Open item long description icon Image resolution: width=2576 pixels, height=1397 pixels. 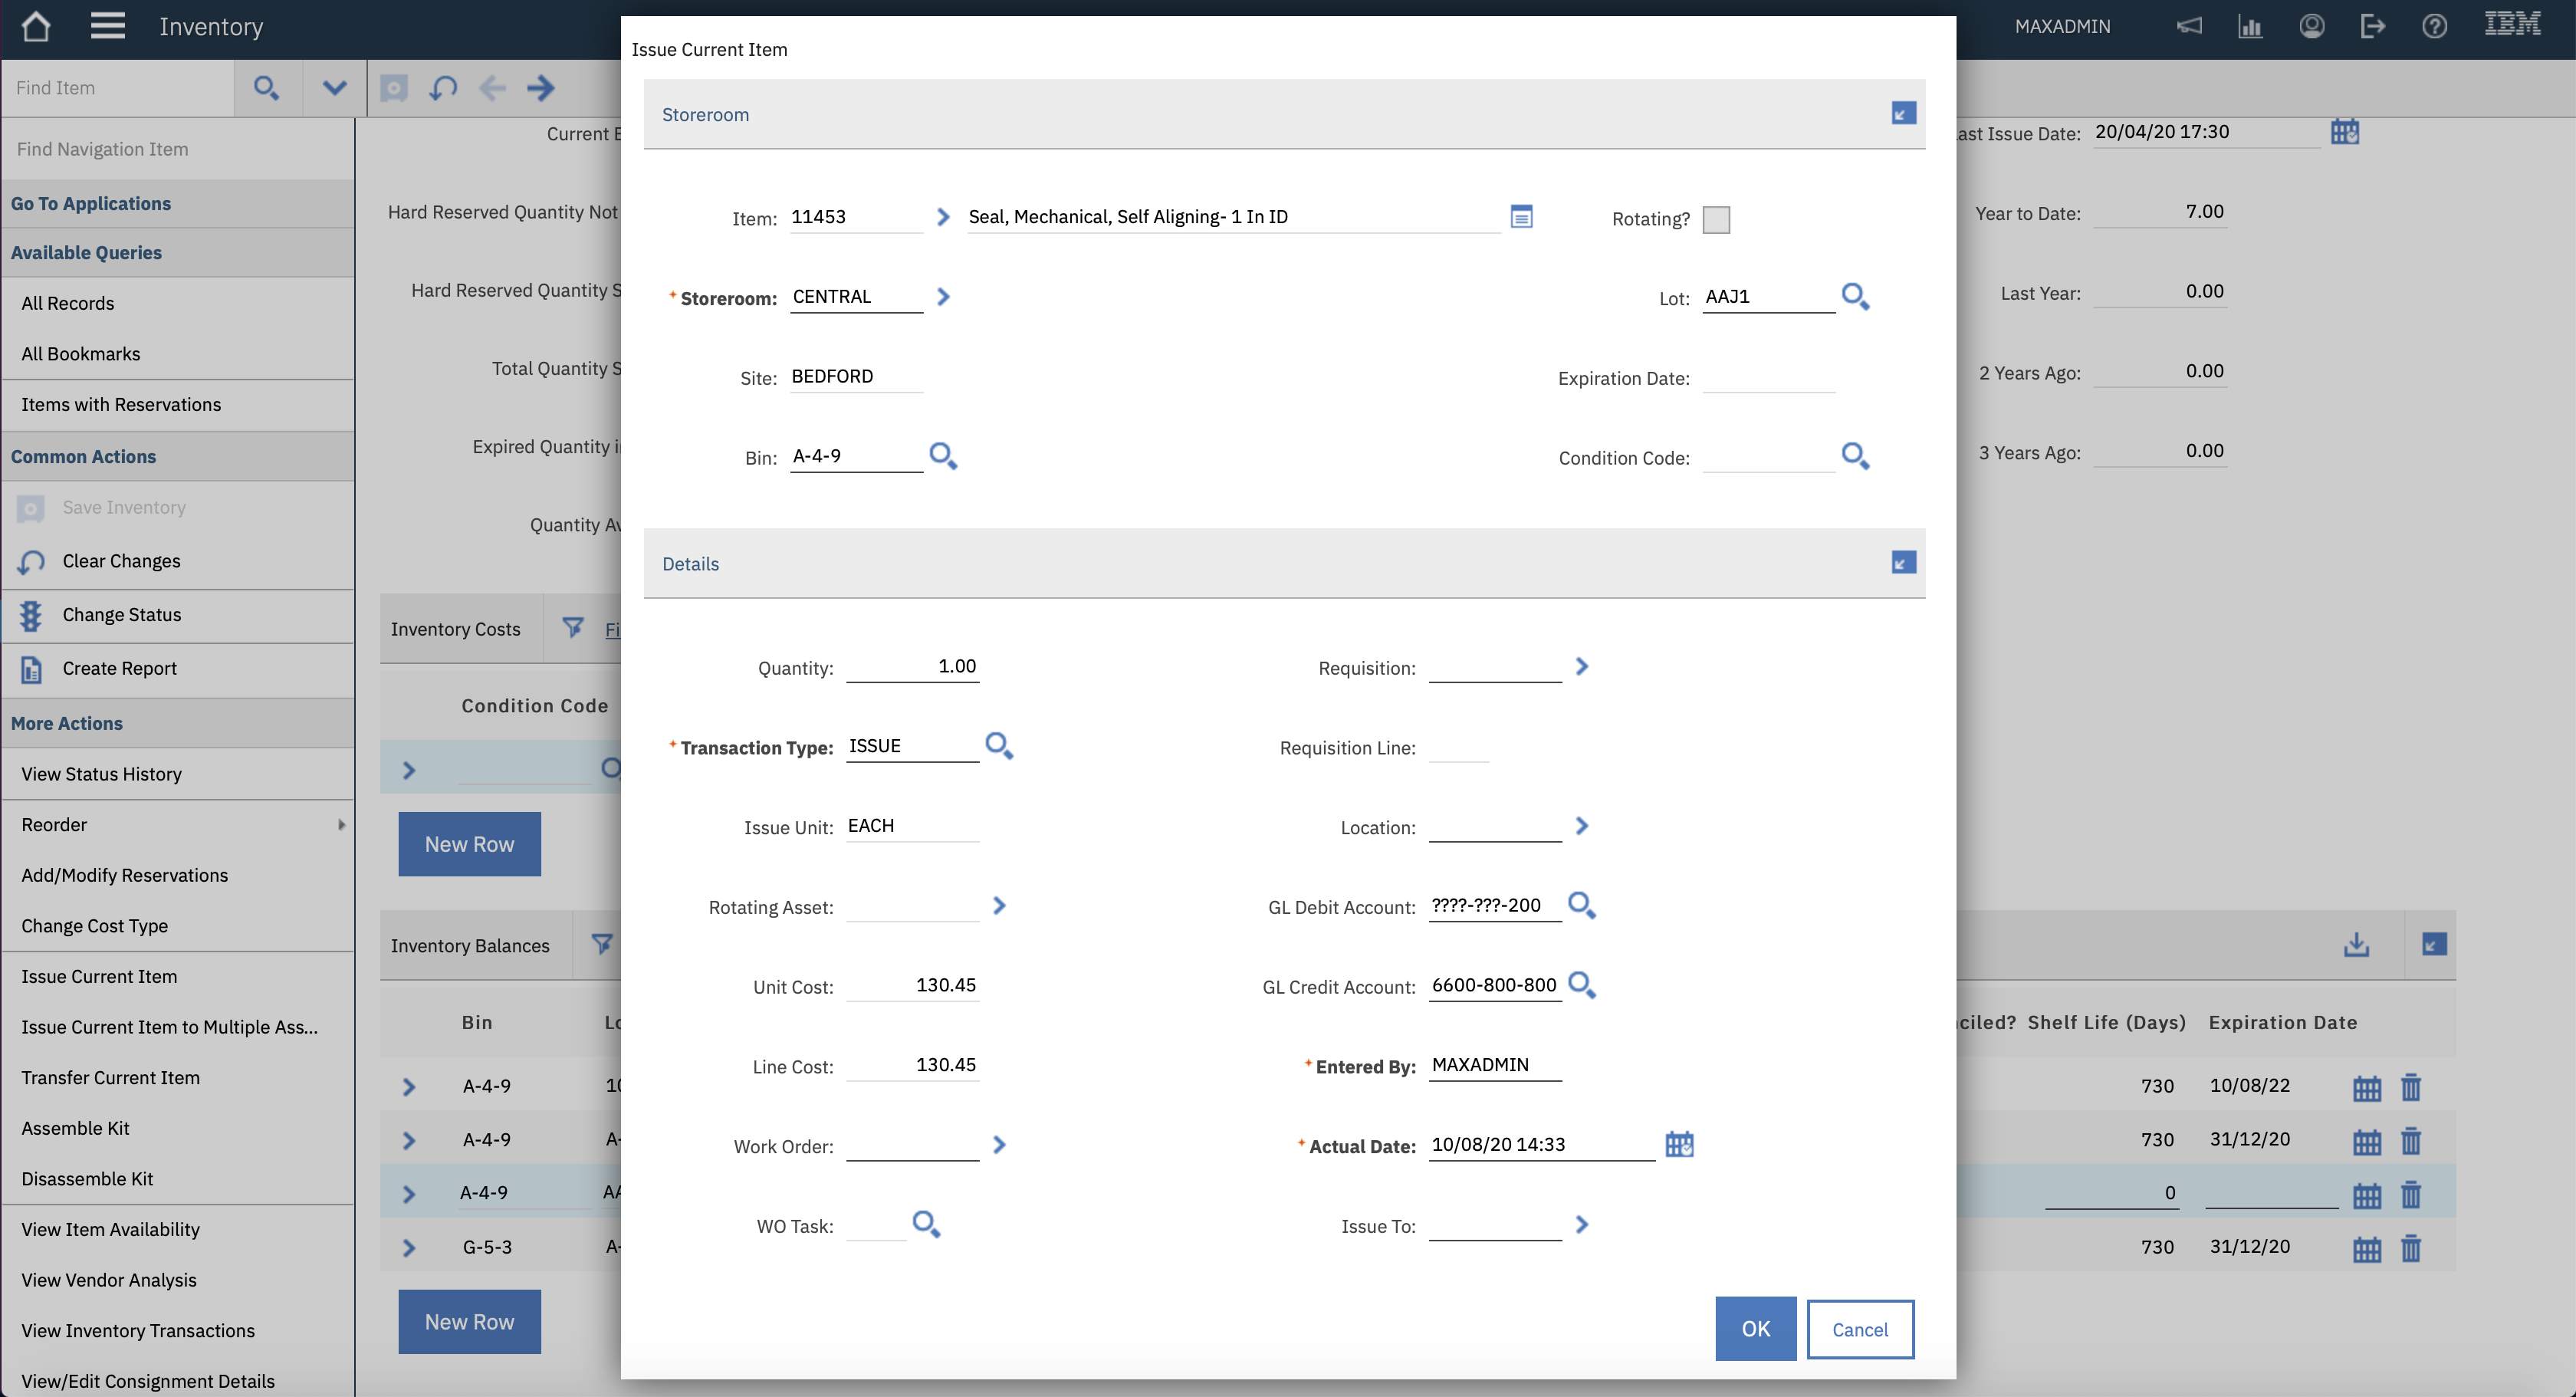point(1521,216)
